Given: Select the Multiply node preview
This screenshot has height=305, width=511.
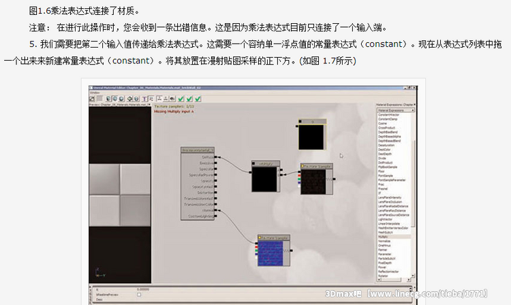Looking at the screenshot, I should (x=264, y=179).
